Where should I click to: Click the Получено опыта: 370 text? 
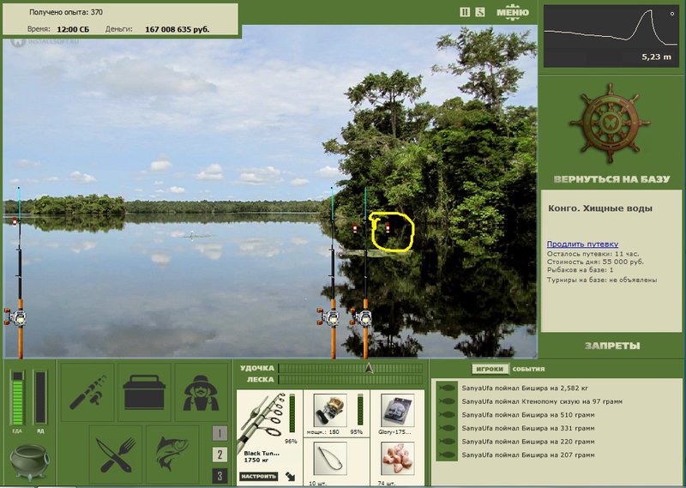point(66,12)
